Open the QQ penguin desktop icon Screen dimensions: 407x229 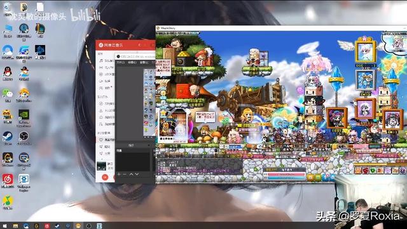point(8,72)
